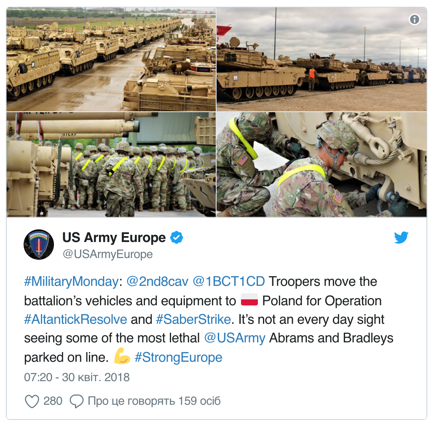Viewport: 434px width, 425px height.
Task: Click the @USArmyEurope handle
Action: [108, 254]
